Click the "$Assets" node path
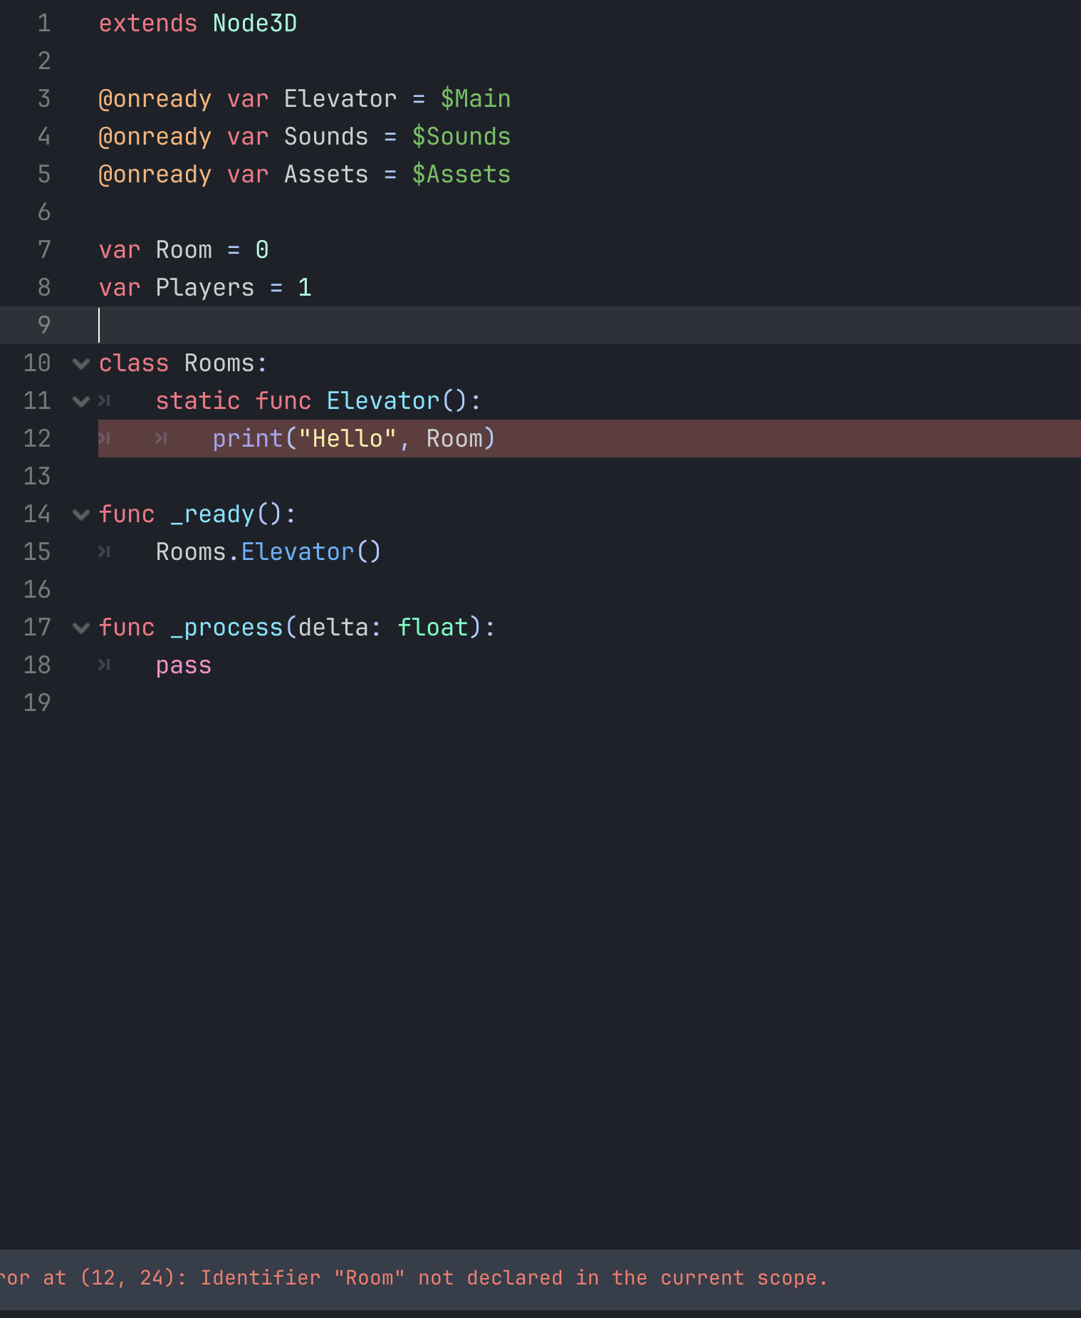This screenshot has height=1318, width=1081. point(461,175)
